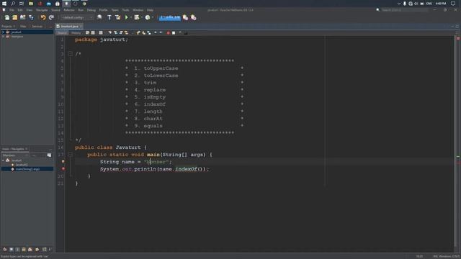Click the New Project toolbar icon
Screen dimensions: 461x259
pos(14,17)
